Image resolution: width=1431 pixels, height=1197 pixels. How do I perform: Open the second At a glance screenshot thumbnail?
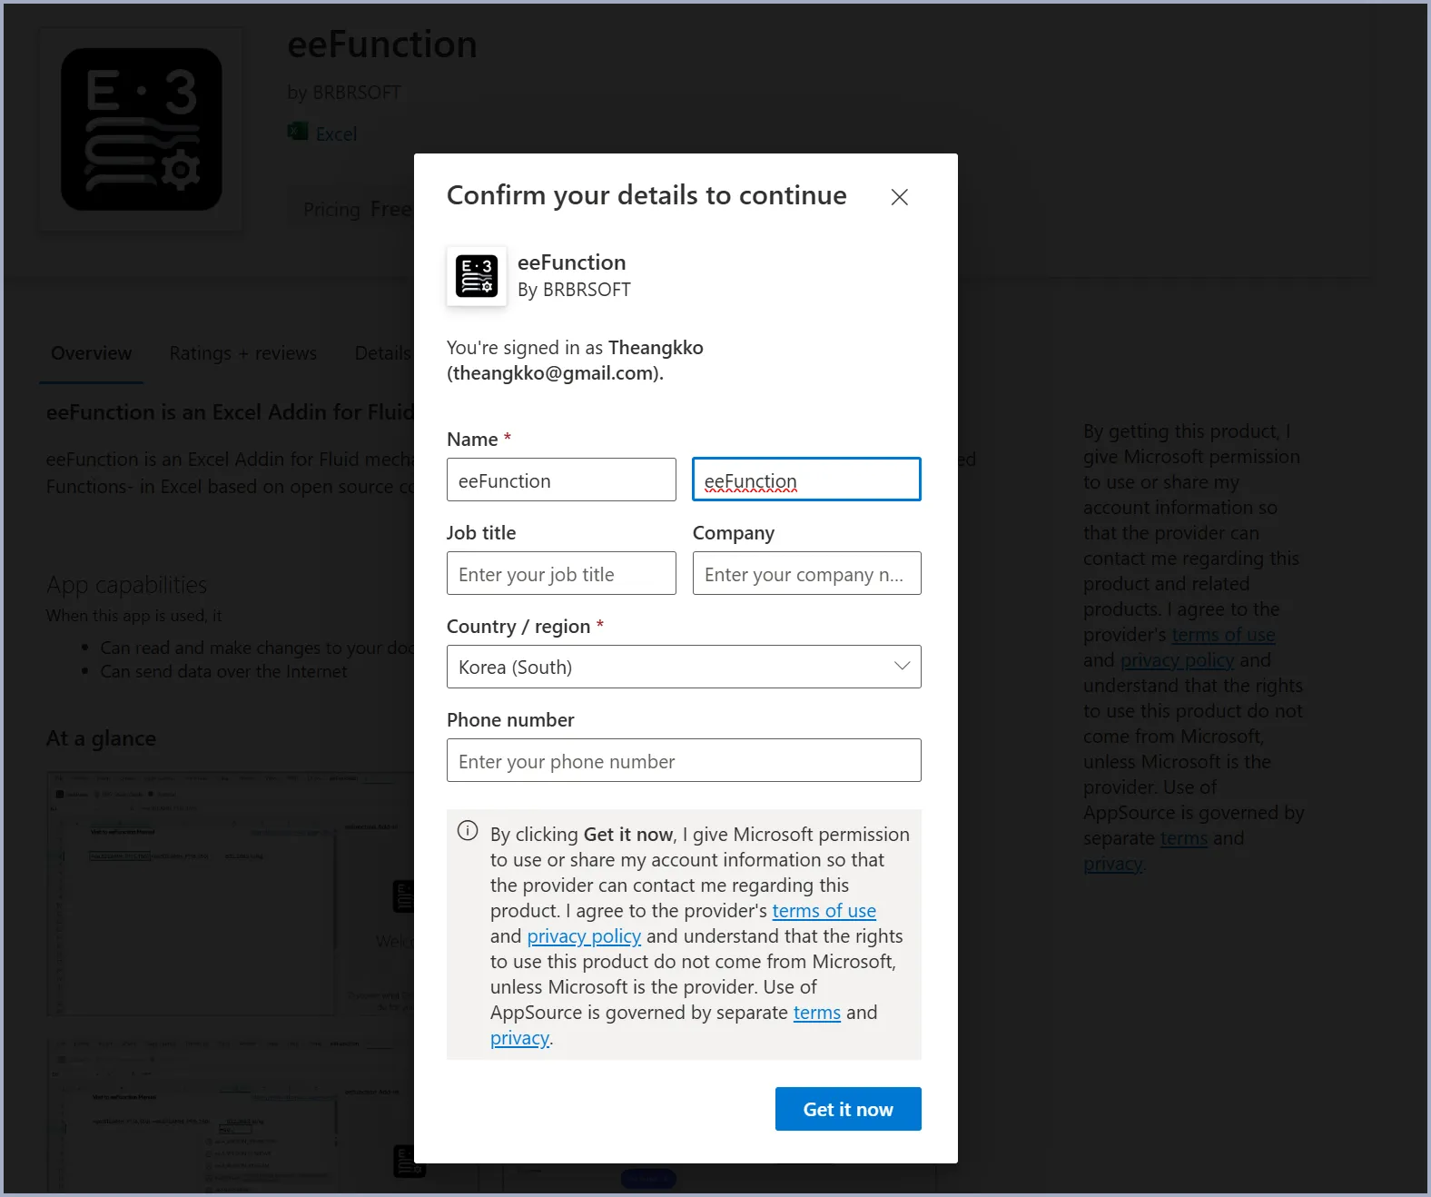click(231, 1115)
